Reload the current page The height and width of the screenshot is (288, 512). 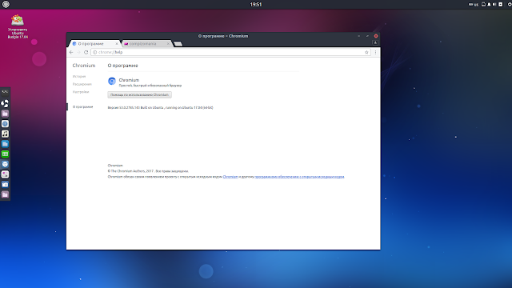tap(86, 52)
